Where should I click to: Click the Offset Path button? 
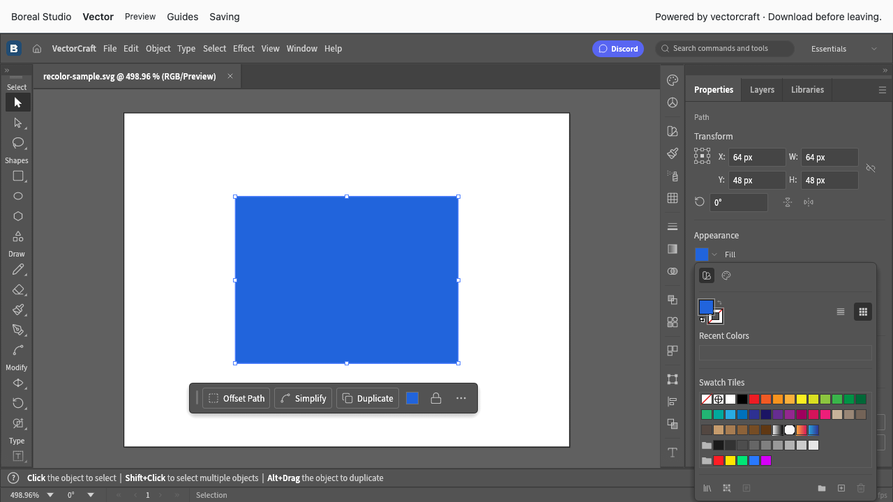click(x=237, y=398)
